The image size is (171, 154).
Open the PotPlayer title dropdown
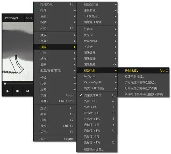[x=13, y=18]
